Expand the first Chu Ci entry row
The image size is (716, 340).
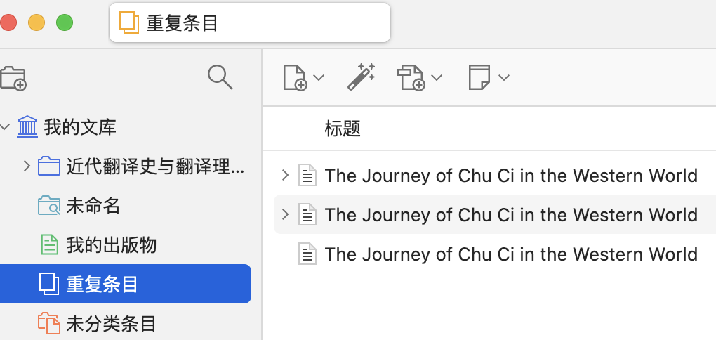coord(284,175)
